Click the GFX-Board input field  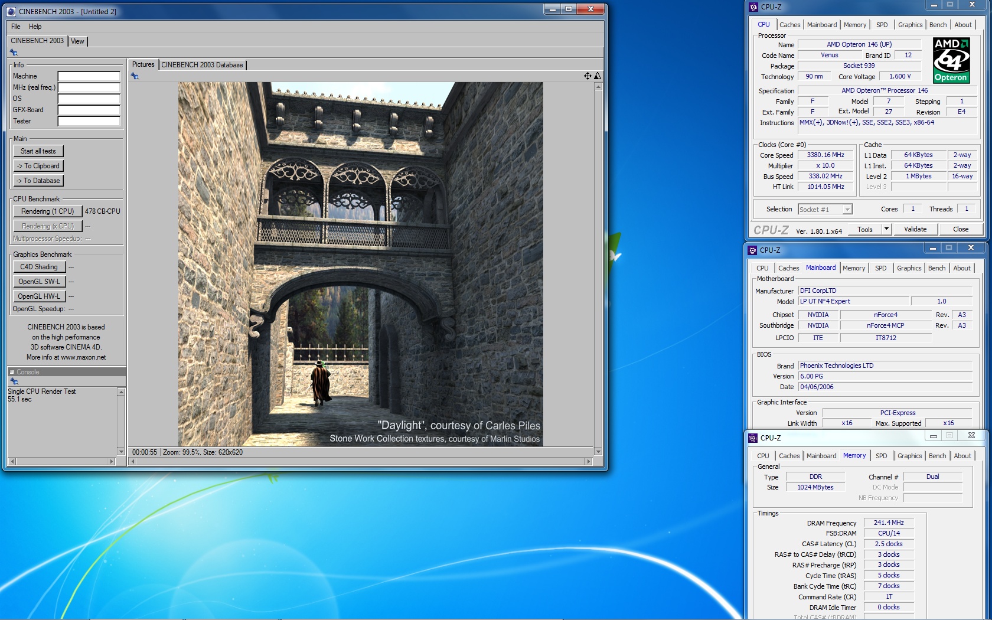coord(89,110)
